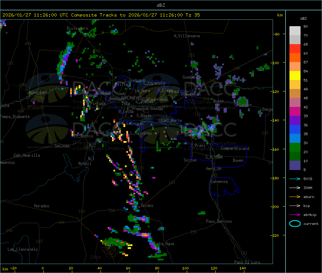Click the 'S_Rosas' map label
Image resolution: width=322 pixels, height=273 pixels.
point(144,116)
